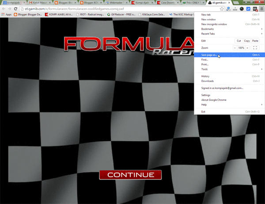Screen dimensions: 265x204
Task: Click the download-arrow extension icon
Action: pyautogui.click(x=228, y=9)
